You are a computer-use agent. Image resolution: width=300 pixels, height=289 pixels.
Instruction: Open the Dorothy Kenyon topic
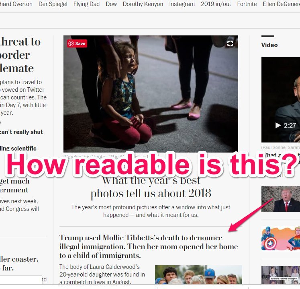coord(143,4)
